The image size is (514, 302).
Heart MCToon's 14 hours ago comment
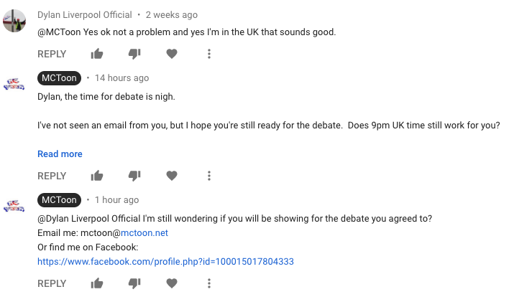[171, 176]
